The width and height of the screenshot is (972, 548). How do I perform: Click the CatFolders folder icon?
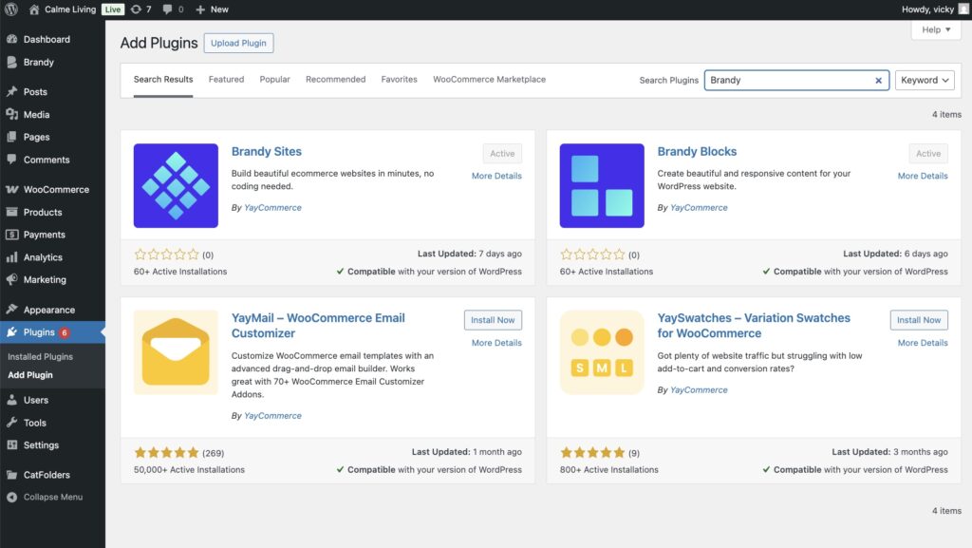click(11, 475)
